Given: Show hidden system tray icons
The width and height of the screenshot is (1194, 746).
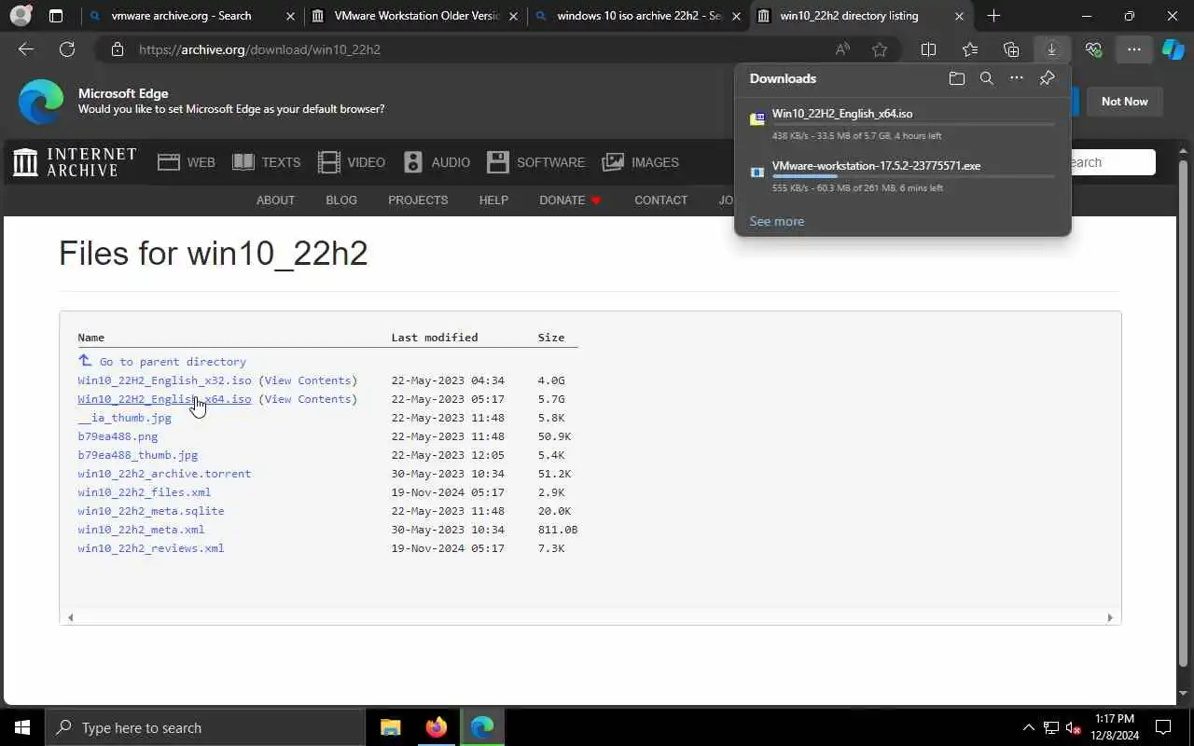Looking at the screenshot, I should tap(1028, 727).
